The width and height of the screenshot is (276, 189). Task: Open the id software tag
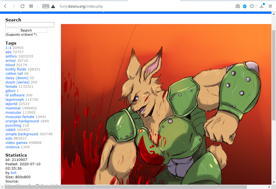[x=15, y=95]
